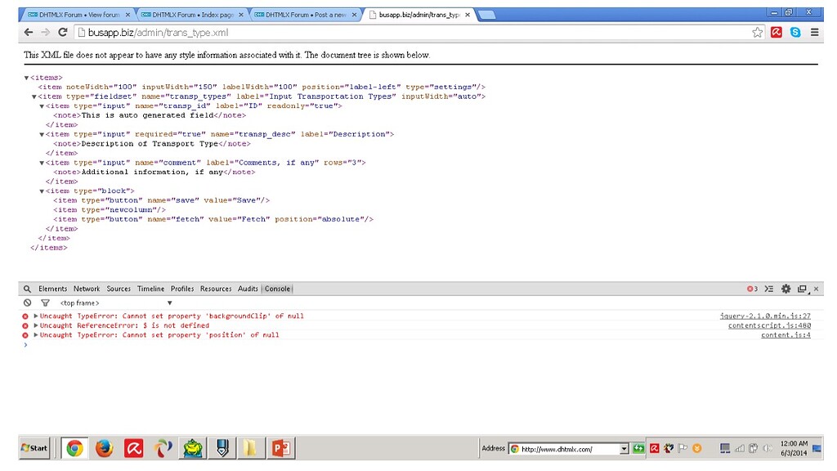Reload the page
This screenshot has width=837, height=471.
62,33
